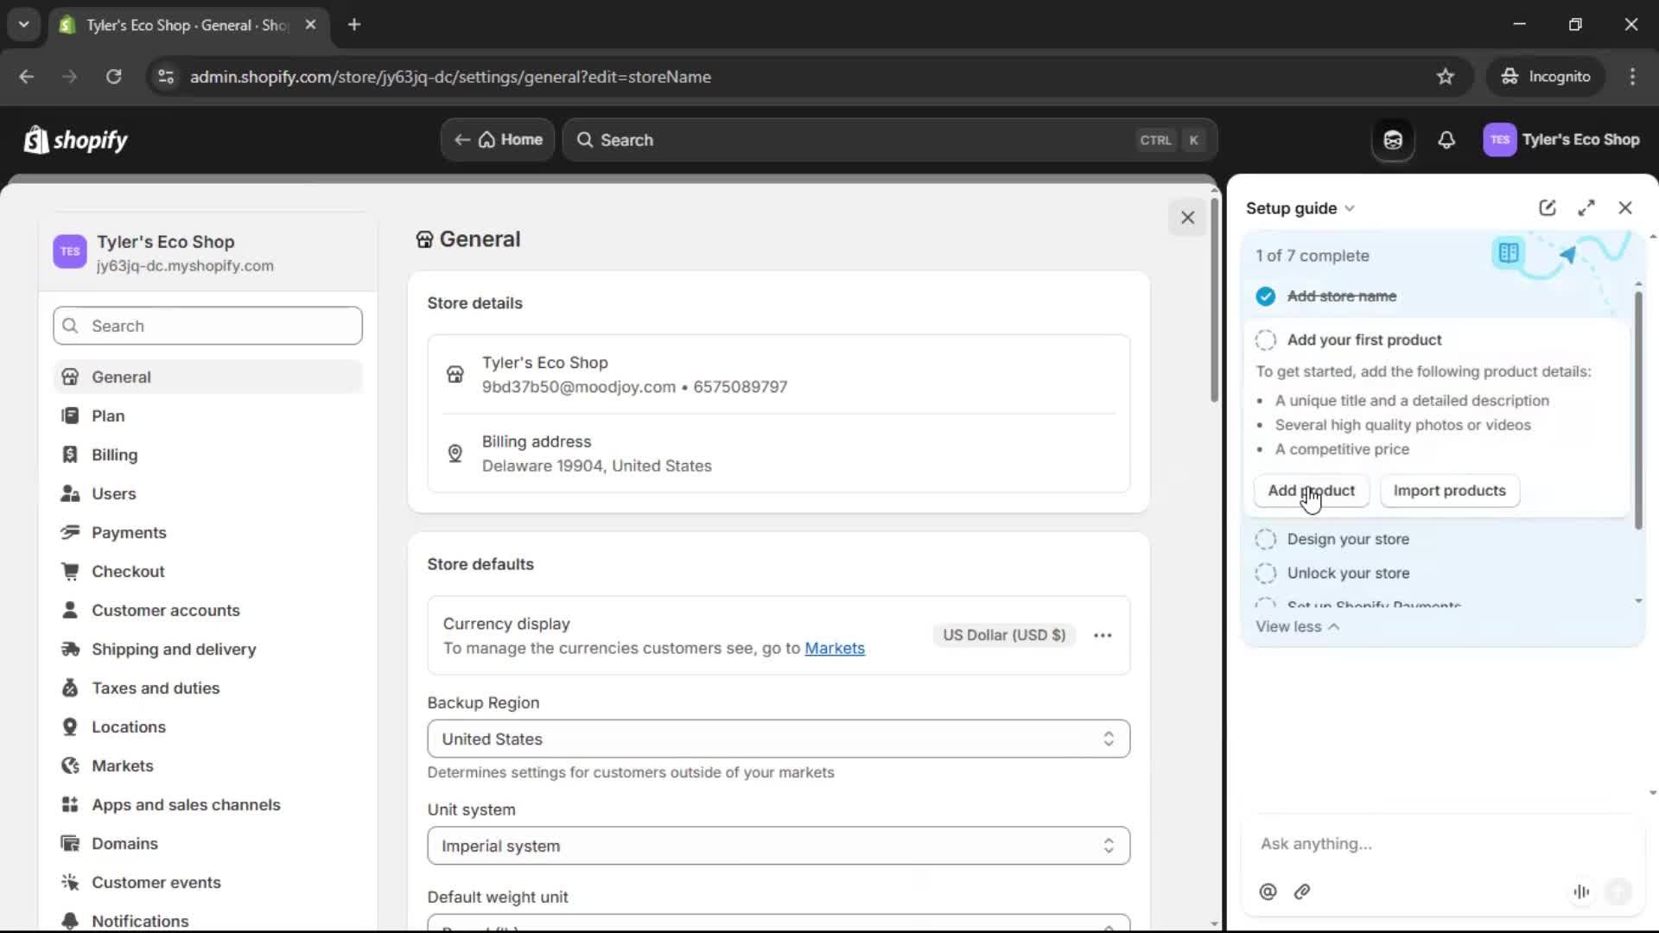This screenshot has width=1659, height=933.
Task: Go to Shipping and delivery settings
Action: [174, 650]
